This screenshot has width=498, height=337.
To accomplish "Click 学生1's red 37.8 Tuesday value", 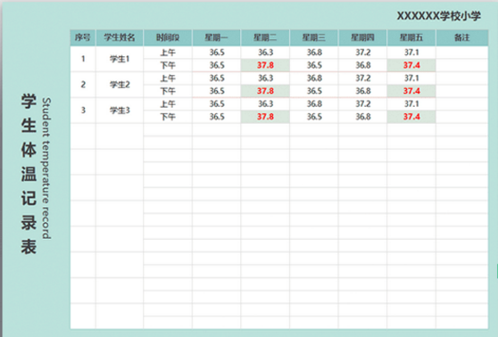I will (265, 65).
